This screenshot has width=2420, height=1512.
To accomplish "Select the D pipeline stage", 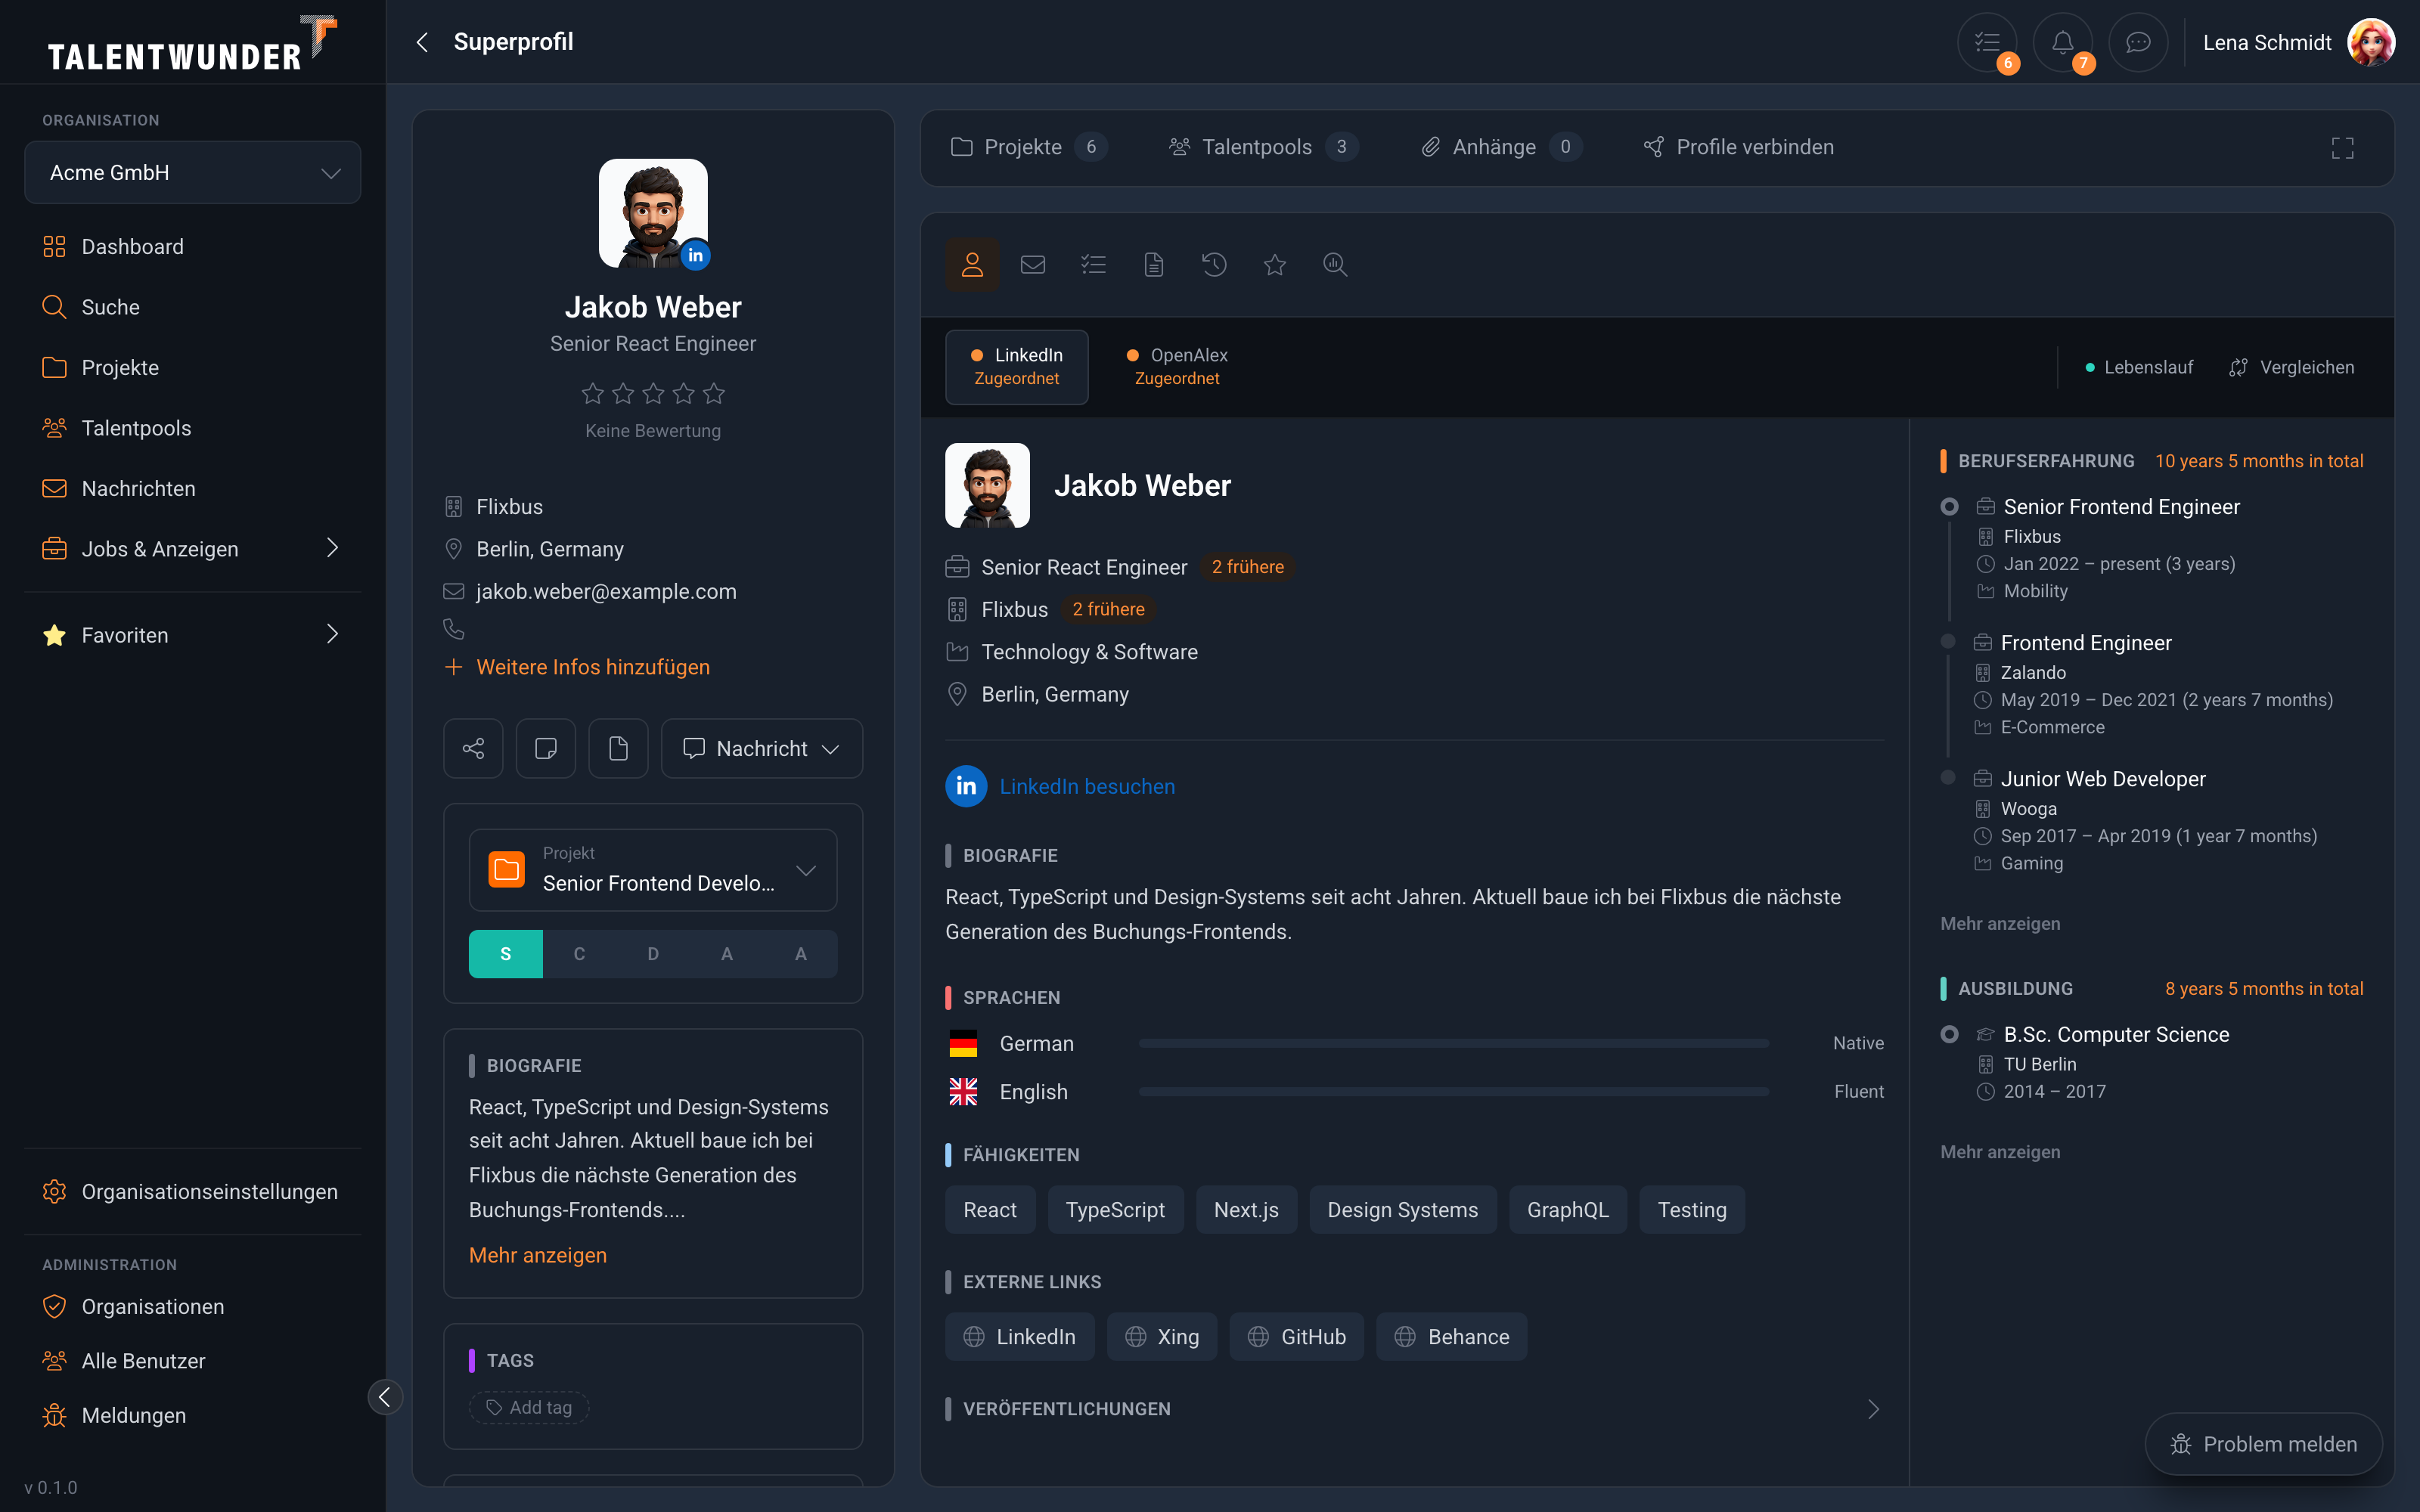I will click(x=653, y=954).
